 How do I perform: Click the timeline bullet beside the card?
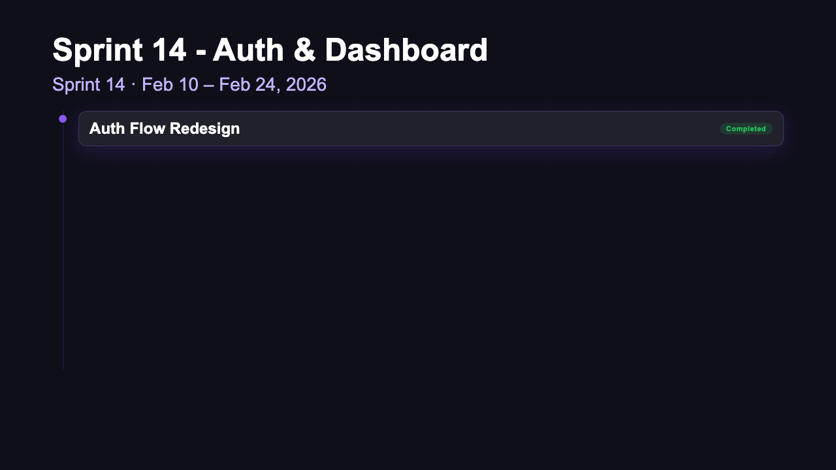pyautogui.click(x=63, y=118)
